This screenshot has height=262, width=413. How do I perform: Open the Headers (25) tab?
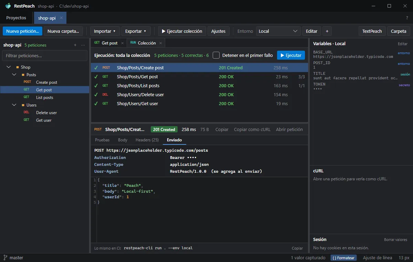coord(147,140)
